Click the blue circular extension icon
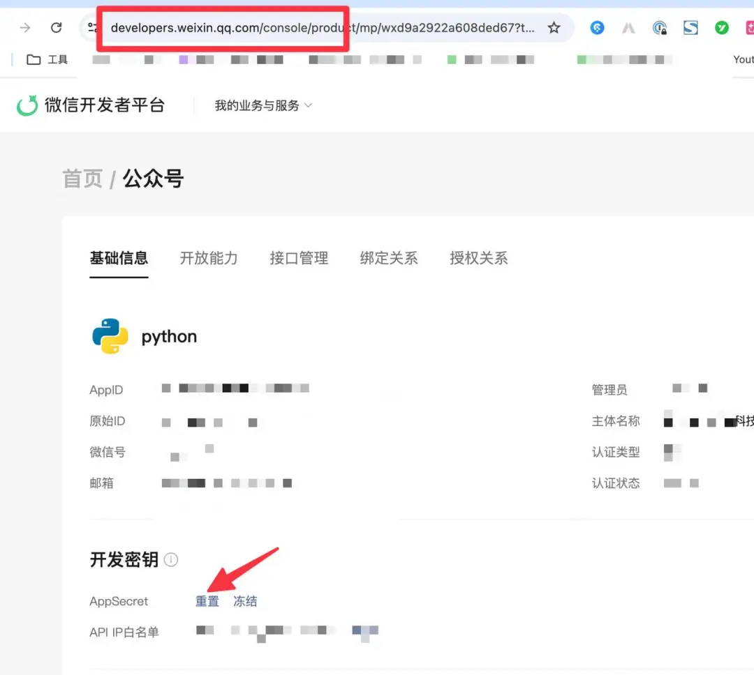This screenshot has height=675, width=754. point(597,28)
